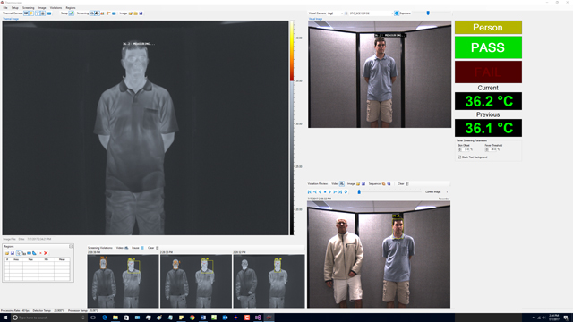Play violation sequence in reverse

pyautogui.click(x=320, y=191)
